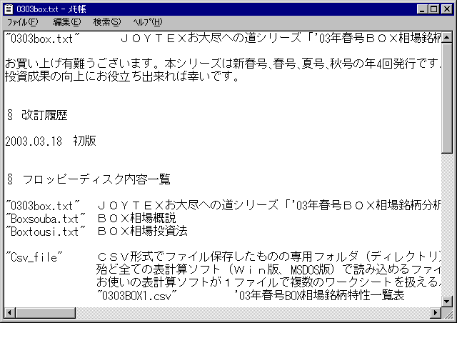Open the 検索(S) menu

106,22
